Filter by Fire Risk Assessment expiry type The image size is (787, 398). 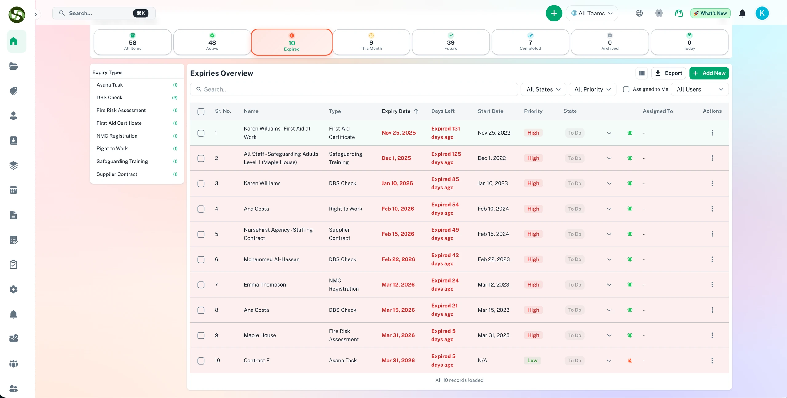[137, 110]
